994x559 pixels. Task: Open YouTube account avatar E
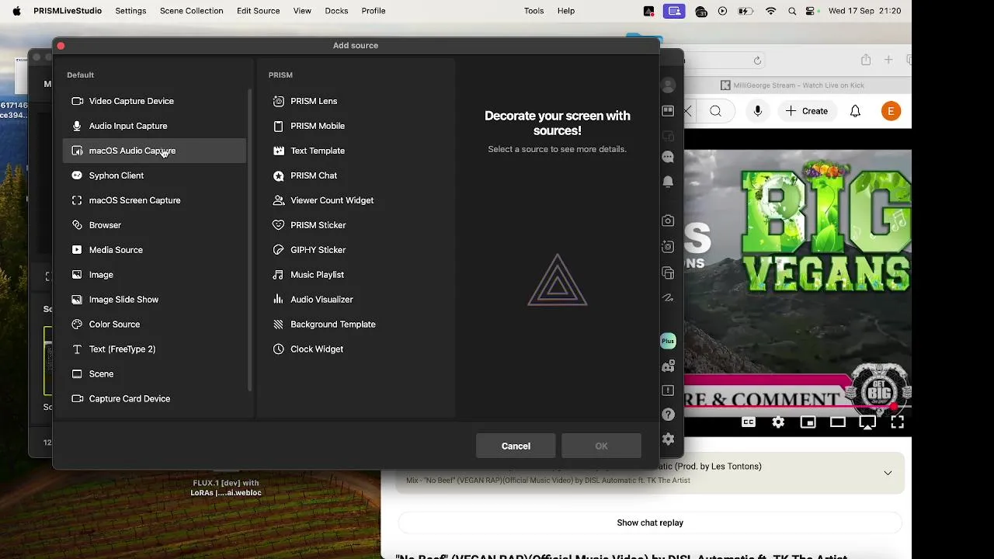click(x=891, y=111)
